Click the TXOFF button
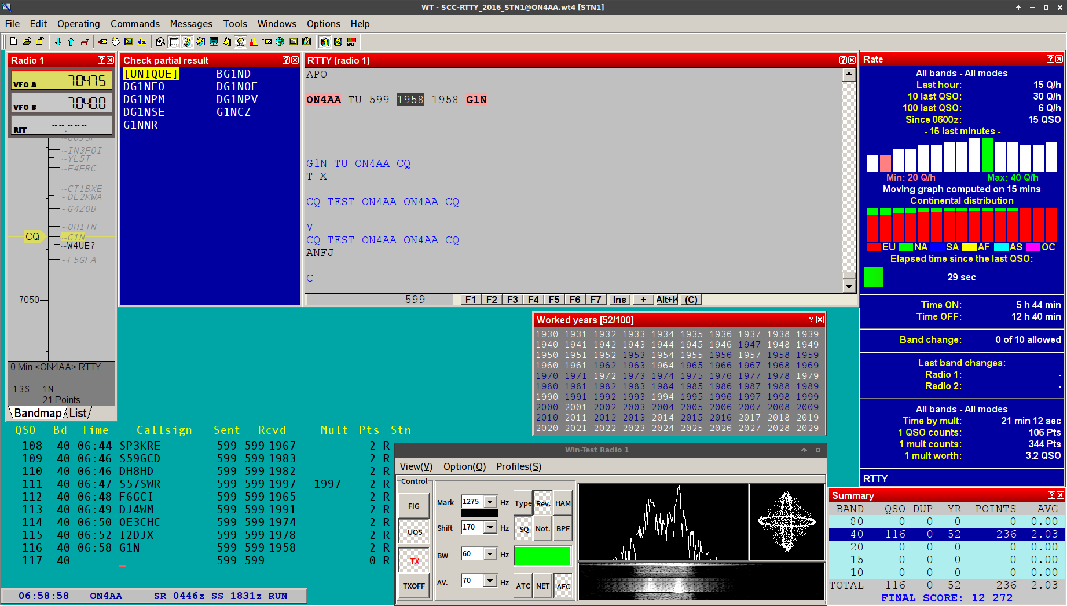This screenshot has width=1067, height=606. [x=414, y=586]
